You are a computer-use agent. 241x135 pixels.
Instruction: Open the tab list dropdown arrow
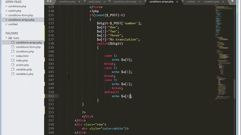[232, 1]
